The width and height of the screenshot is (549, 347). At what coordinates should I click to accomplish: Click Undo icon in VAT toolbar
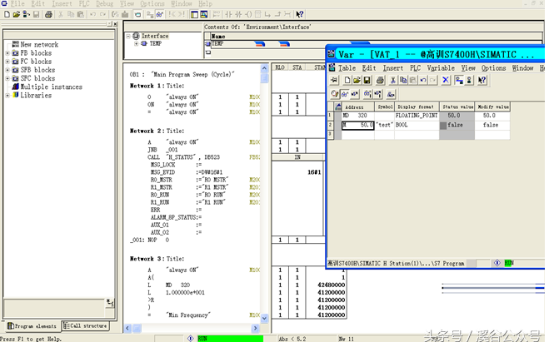pos(423,80)
